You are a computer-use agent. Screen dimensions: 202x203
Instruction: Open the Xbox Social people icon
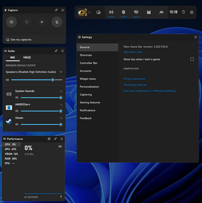161,12
